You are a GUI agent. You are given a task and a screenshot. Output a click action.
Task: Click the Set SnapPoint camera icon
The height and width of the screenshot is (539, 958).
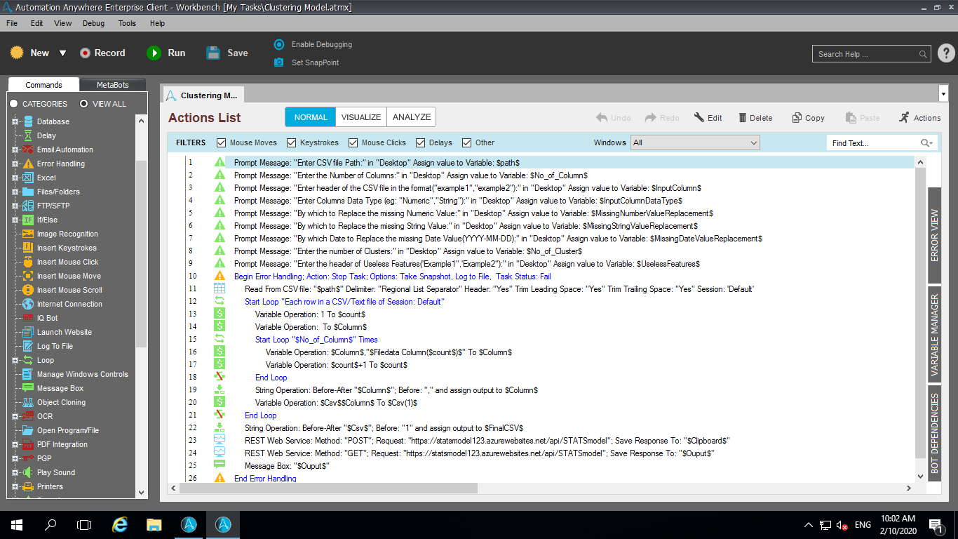click(x=279, y=62)
